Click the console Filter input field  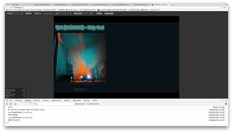(x=53, y=104)
